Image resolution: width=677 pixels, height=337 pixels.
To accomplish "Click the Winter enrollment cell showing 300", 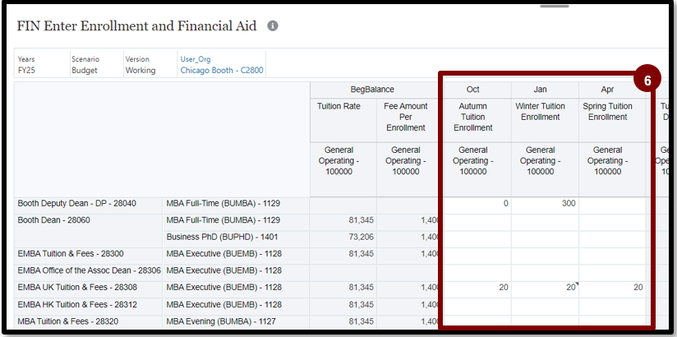I will click(545, 204).
